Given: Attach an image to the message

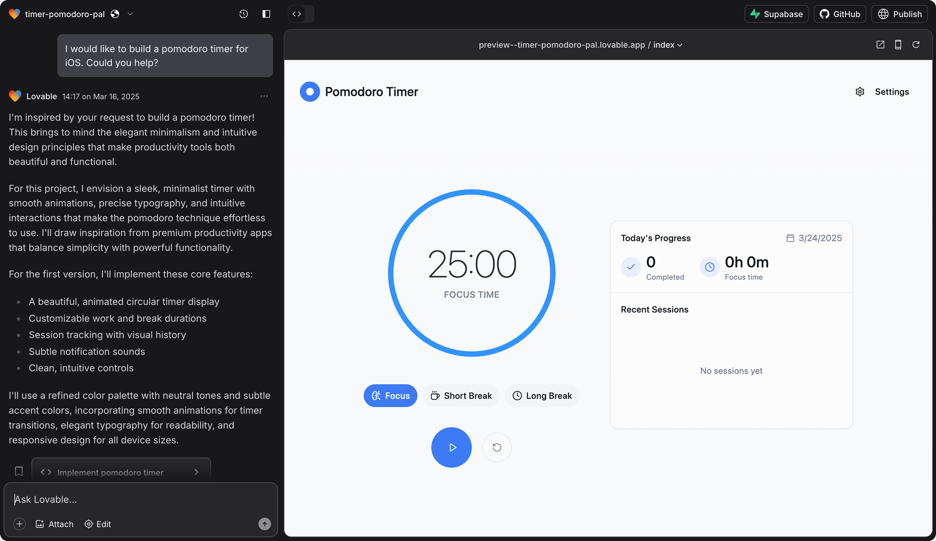Looking at the screenshot, I should [55, 524].
